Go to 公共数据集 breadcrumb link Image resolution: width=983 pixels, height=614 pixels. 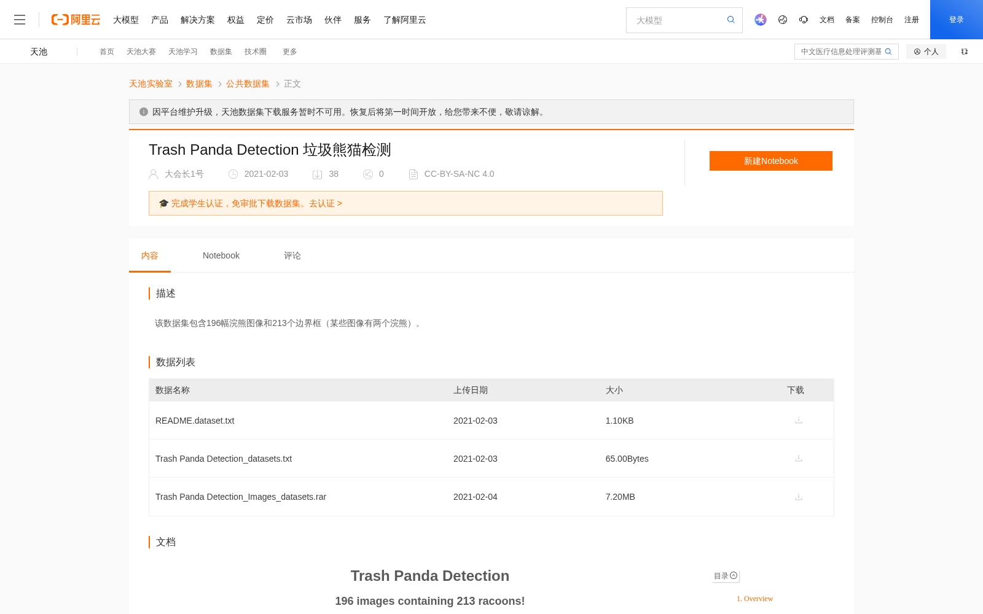[248, 84]
